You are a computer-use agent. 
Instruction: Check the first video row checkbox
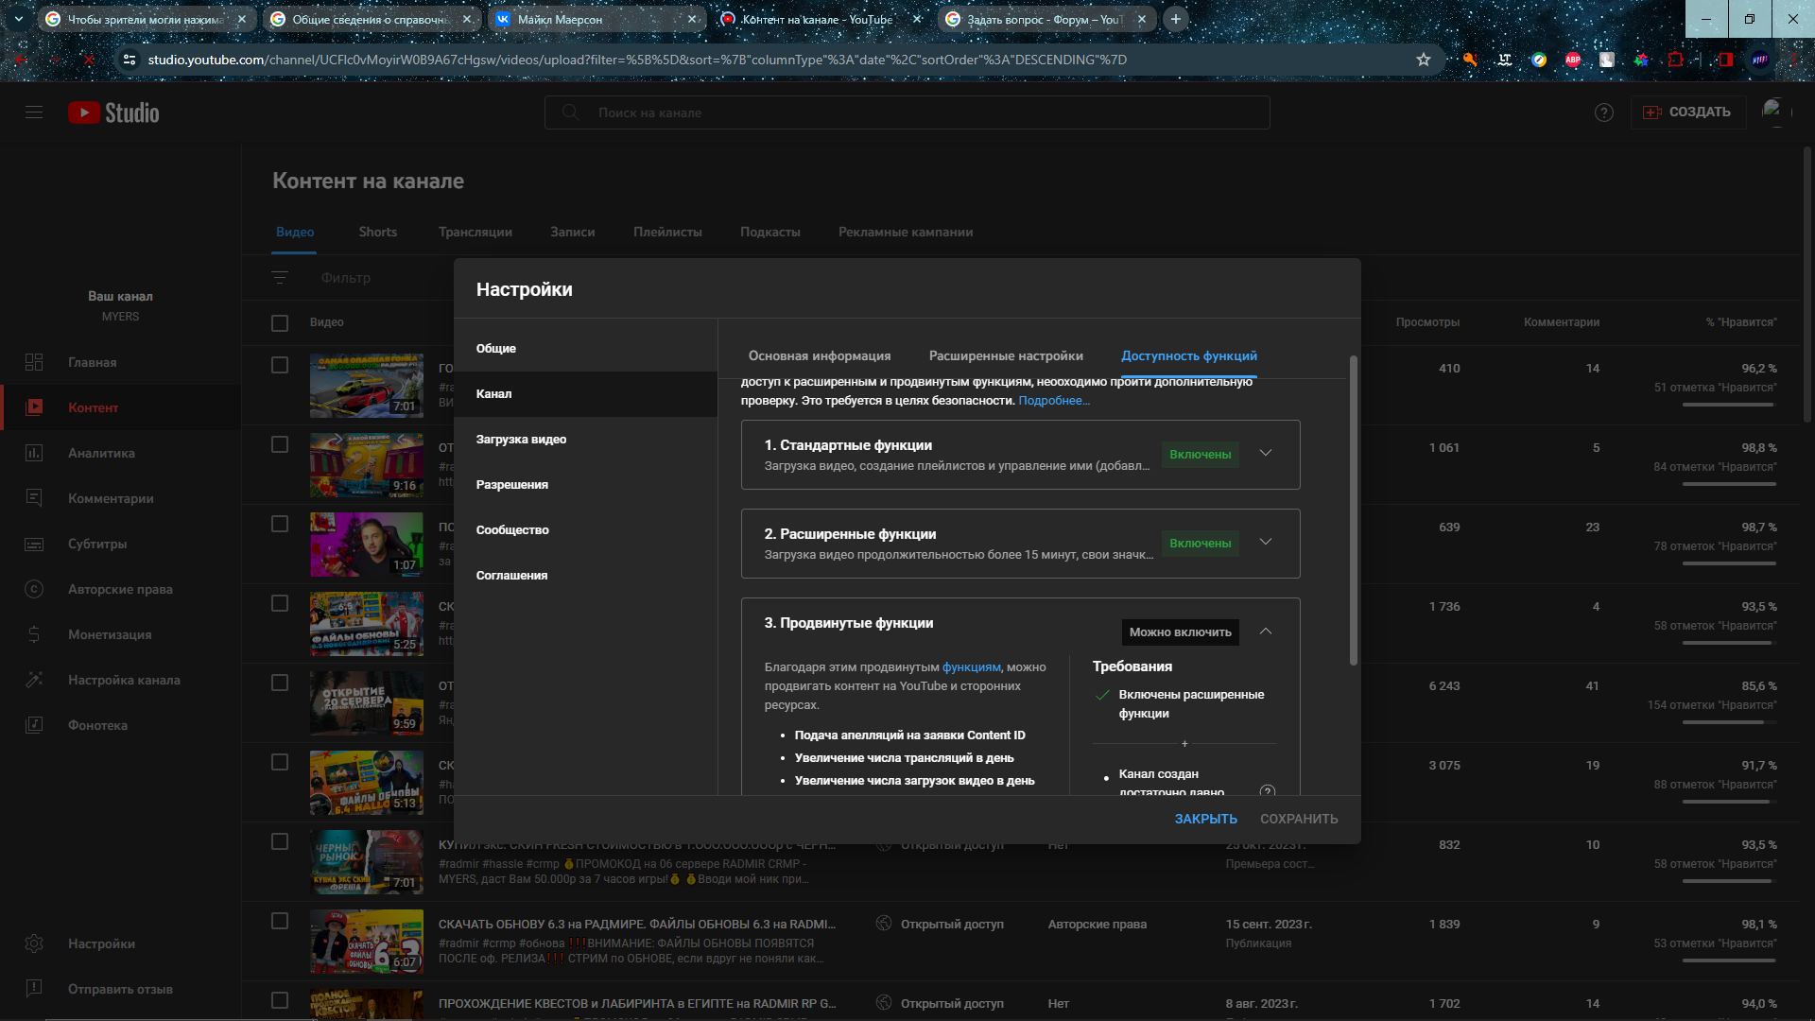280,365
